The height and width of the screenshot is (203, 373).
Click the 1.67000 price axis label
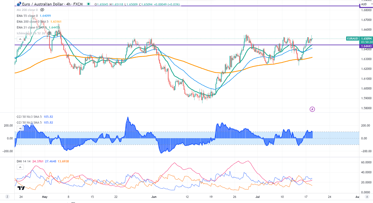coord(366,20)
